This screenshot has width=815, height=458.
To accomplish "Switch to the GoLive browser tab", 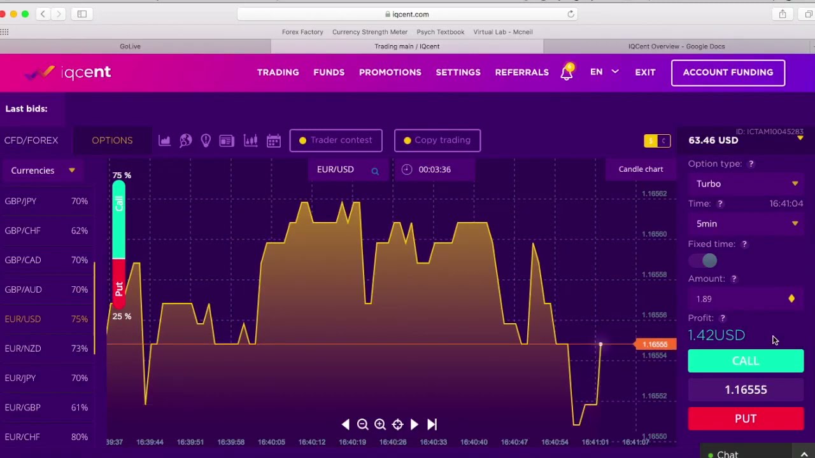I will click(x=130, y=46).
